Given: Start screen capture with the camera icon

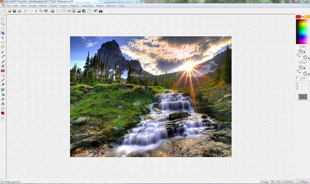Looking at the screenshot, I should (x=101, y=11).
